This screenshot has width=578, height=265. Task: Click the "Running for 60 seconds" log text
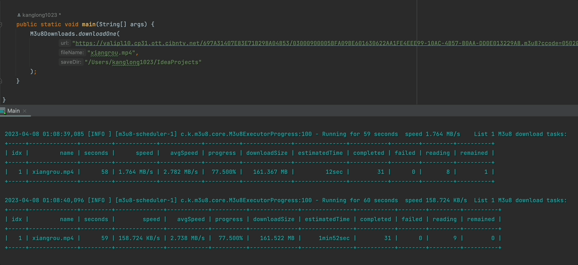click(x=360, y=200)
